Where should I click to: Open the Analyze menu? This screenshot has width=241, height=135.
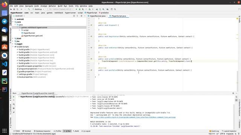pyautogui.click(x=44, y=6)
